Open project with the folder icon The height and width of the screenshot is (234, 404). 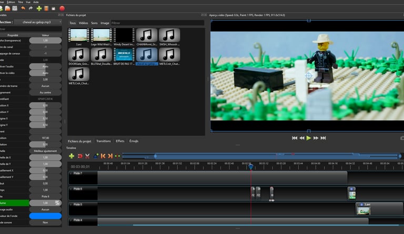(7, 8)
